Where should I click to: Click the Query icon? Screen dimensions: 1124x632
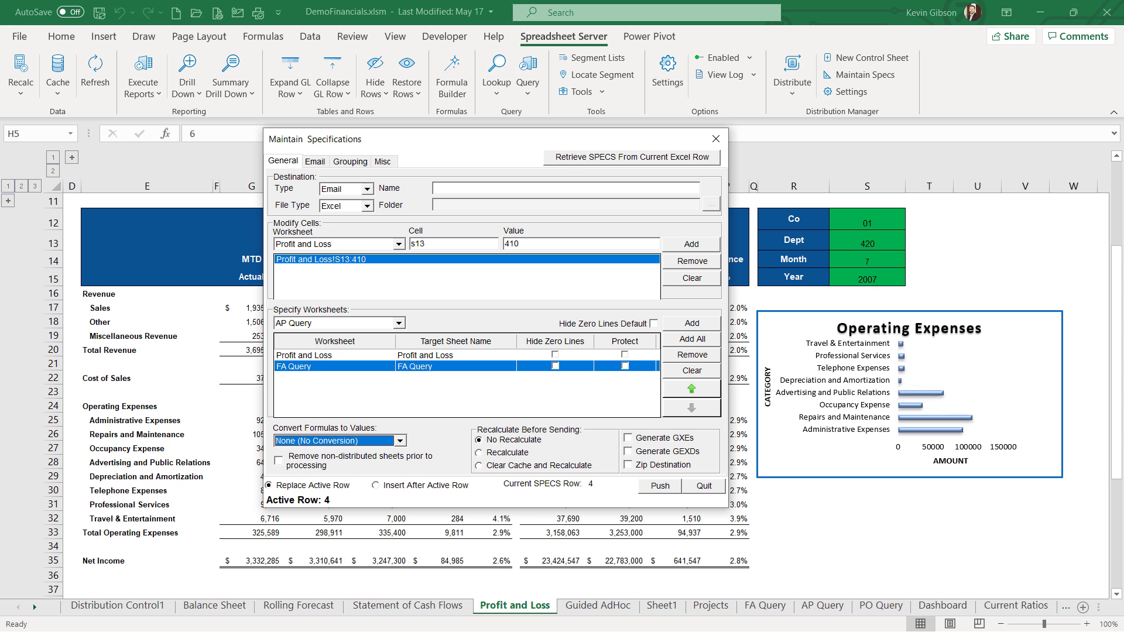click(528, 63)
